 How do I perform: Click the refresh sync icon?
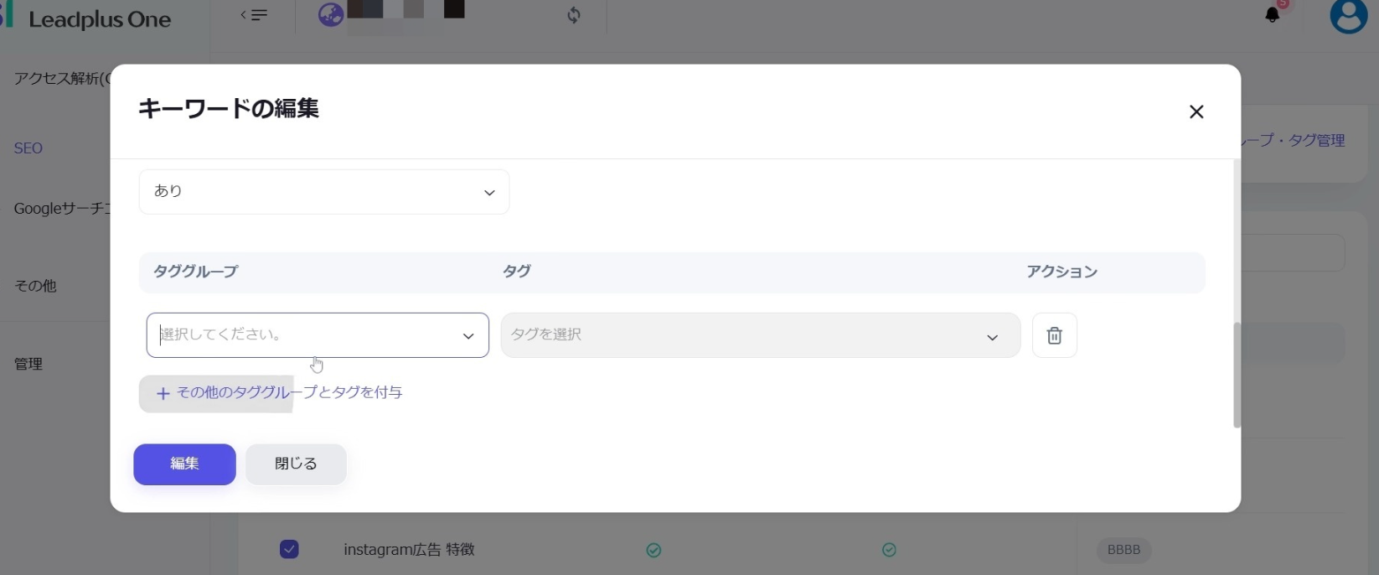click(574, 15)
